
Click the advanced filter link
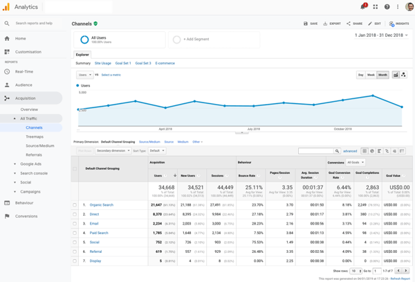[350, 151]
